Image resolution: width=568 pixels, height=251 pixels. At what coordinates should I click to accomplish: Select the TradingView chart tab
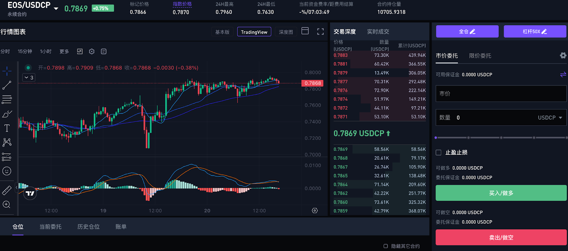pyautogui.click(x=254, y=32)
